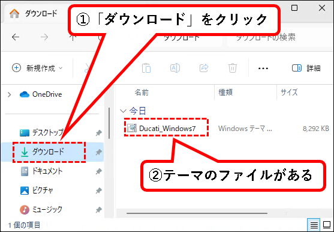The width and height of the screenshot is (334, 232).
Task: Maximize the Explorer window
Action: pos(294,8)
